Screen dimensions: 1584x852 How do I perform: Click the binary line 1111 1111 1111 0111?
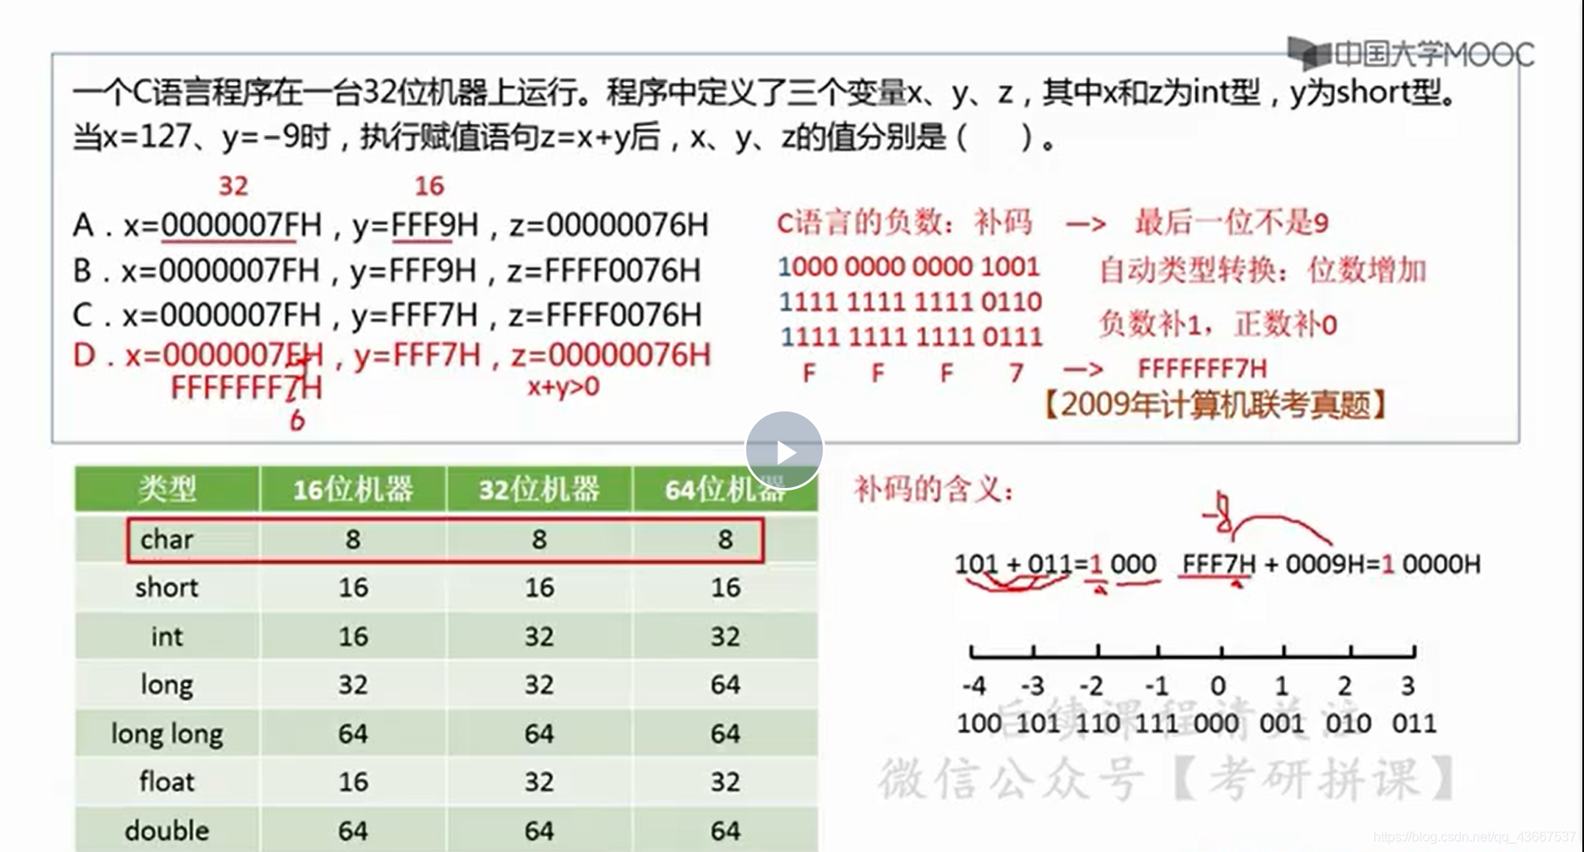click(x=911, y=336)
